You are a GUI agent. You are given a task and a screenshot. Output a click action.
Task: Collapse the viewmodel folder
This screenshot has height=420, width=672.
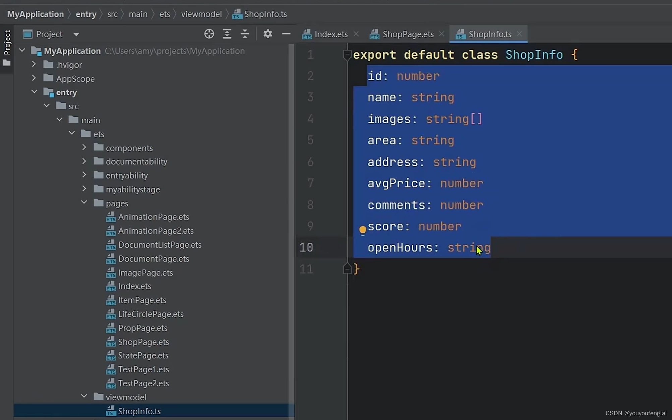[84, 396]
